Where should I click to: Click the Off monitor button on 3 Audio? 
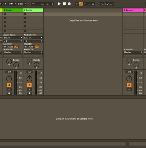pyautogui.click(x=16, y=47)
